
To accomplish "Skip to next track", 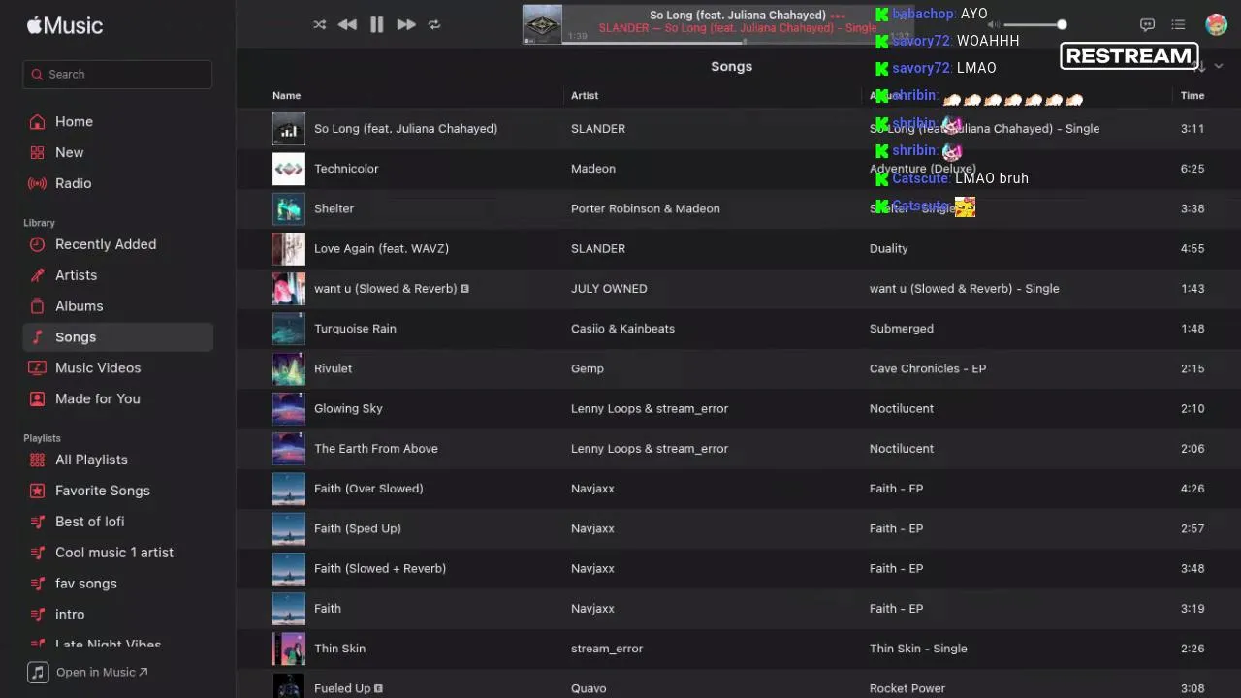I will 406,24.
